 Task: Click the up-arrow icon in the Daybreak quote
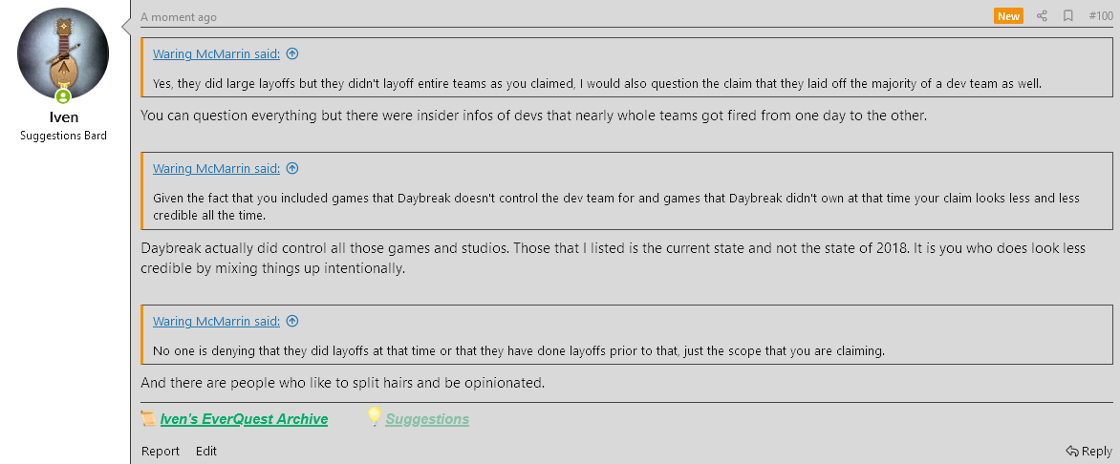pos(292,169)
